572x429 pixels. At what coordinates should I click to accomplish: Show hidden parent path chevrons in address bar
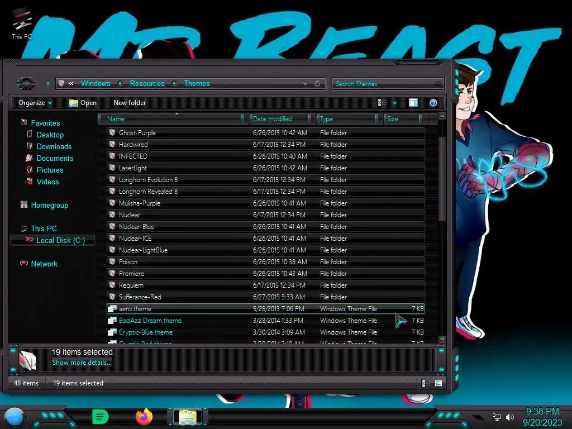[x=71, y=84]
